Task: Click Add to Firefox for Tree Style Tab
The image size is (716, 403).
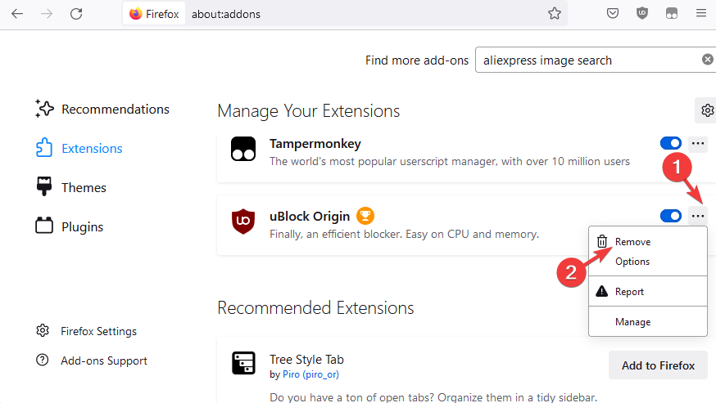Action: [x=658, y=365]
